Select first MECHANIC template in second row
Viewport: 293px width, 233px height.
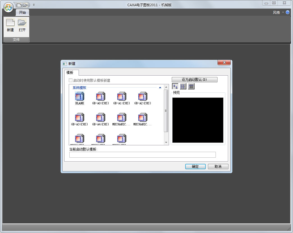(x=122, y=119)
